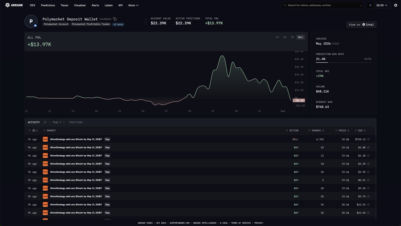The image size is (401, 226).
Task: Open external link for $9.50 transaction
Action: [368, 188]
